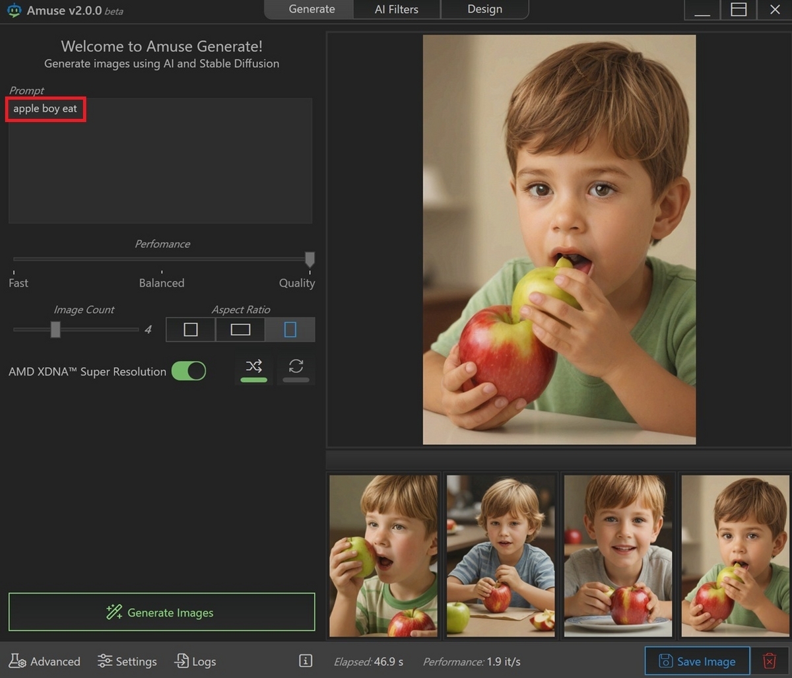Screen dimensions: 792x678
Task: Toggle the refresh loop button
Action: [296, 370]
